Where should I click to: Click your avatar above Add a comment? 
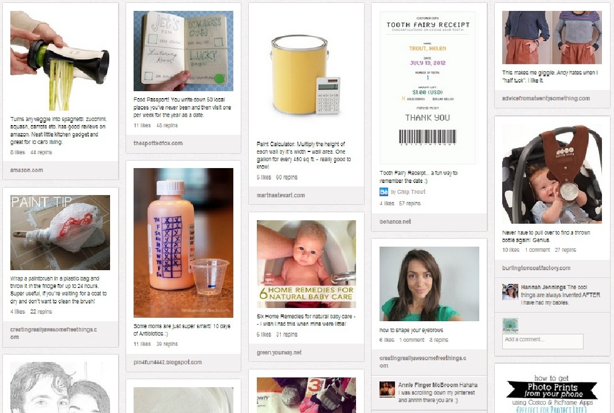pyautogui.click(x=510, y=326)
